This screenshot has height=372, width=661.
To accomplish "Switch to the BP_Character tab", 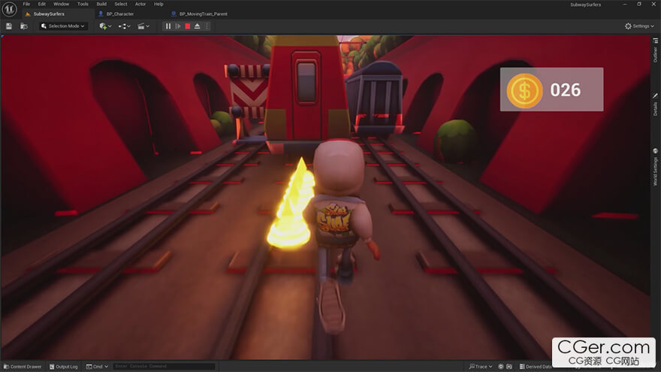I will [119, 14].
